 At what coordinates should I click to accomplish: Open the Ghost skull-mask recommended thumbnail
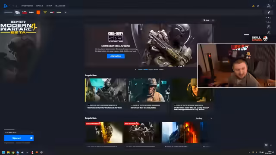tap(106, 90)
